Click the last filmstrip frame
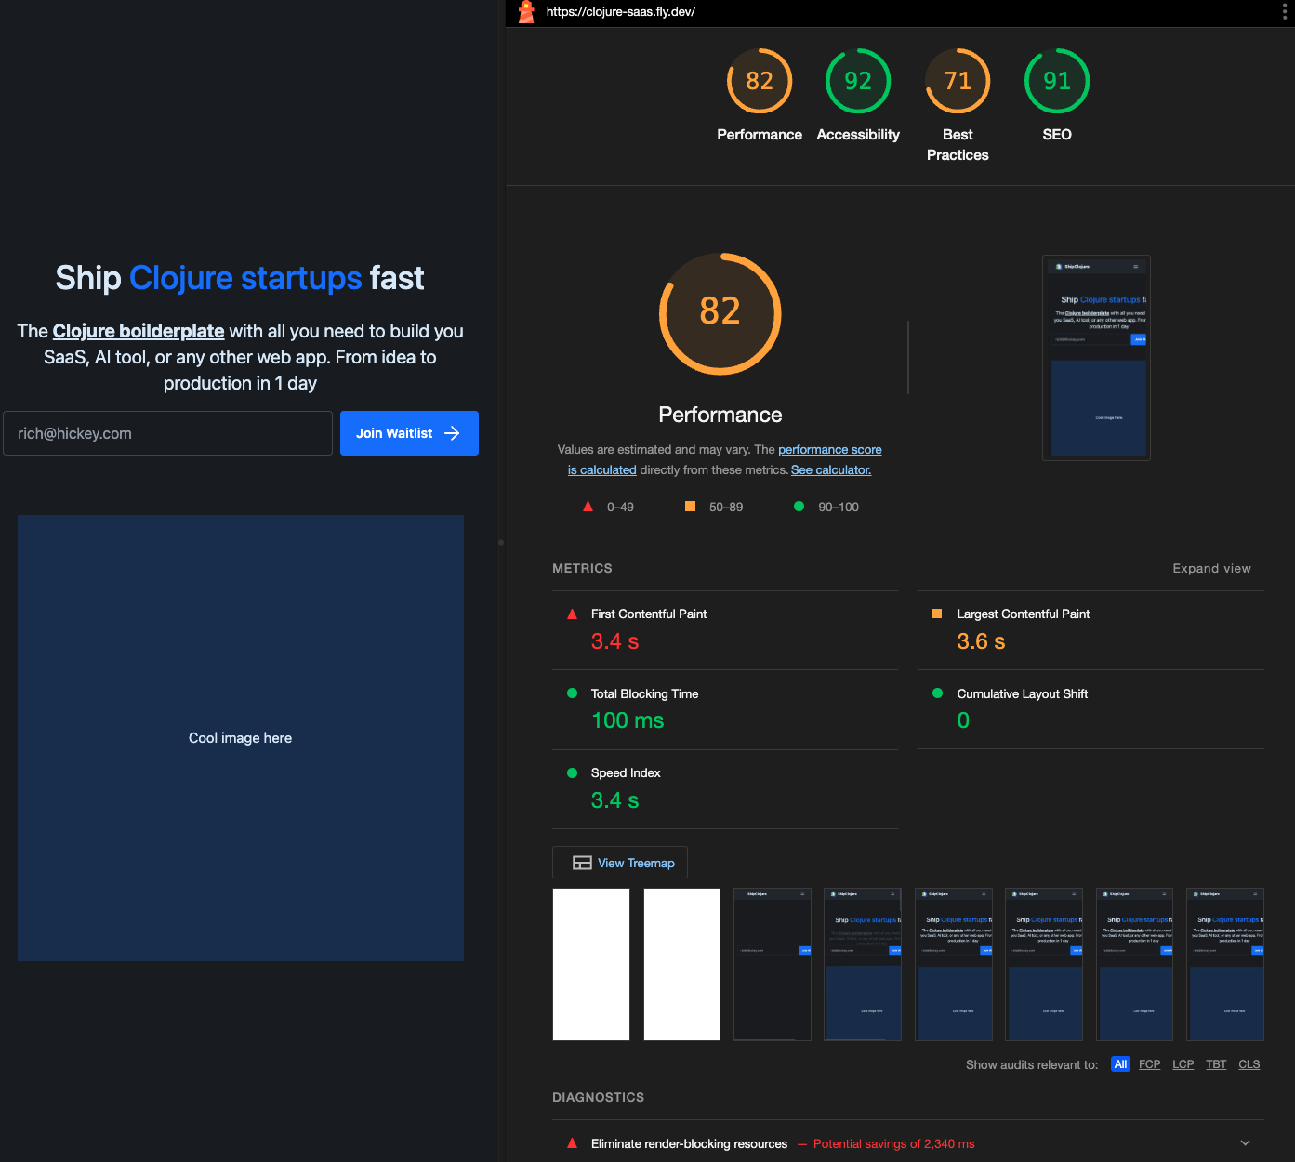 (x=1225, y=964)
